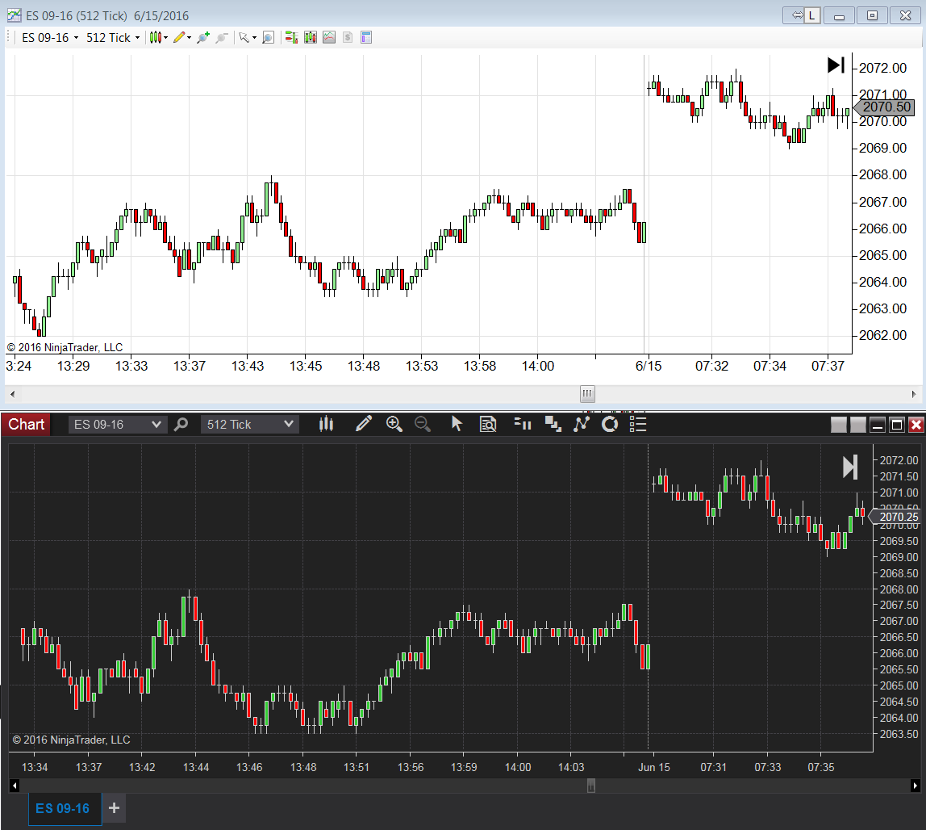926x830 pixels.
Task: Click the dark chart horizontal scrollbar thumb
Action: pos(591,786)
